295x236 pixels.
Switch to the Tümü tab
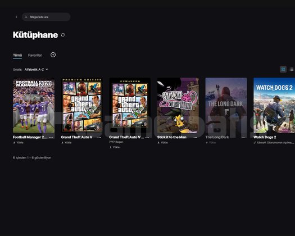[x=17, y=55]
